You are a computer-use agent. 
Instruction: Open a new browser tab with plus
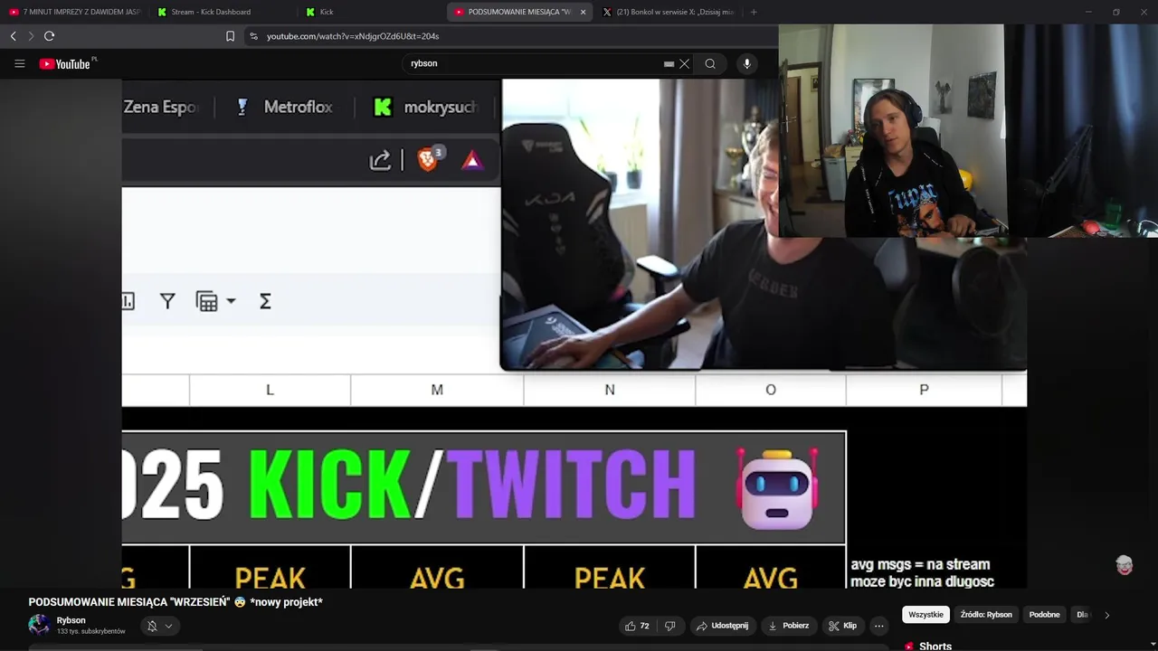pos(754,12)
